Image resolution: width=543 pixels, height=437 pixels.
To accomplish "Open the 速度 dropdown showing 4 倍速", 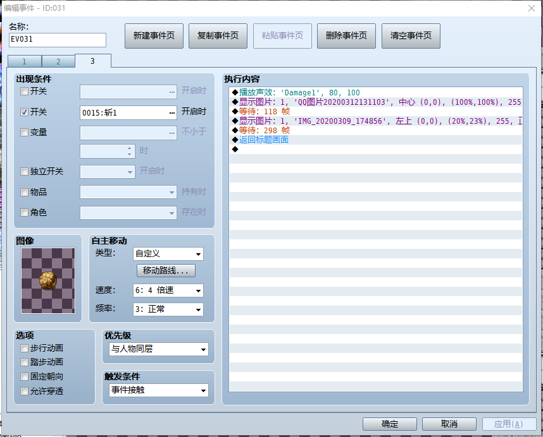I will 168,290.
